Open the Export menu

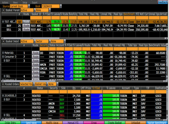[35, 3]
